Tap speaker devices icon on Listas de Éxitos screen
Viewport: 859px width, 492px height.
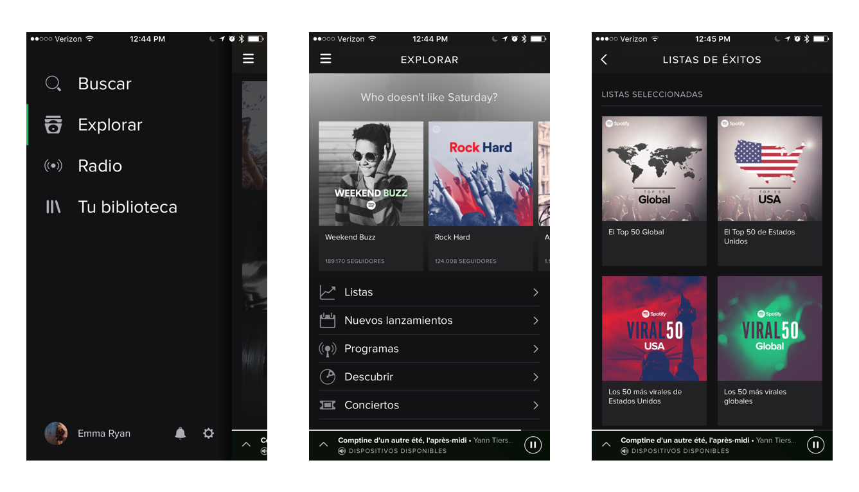point(624,451)
